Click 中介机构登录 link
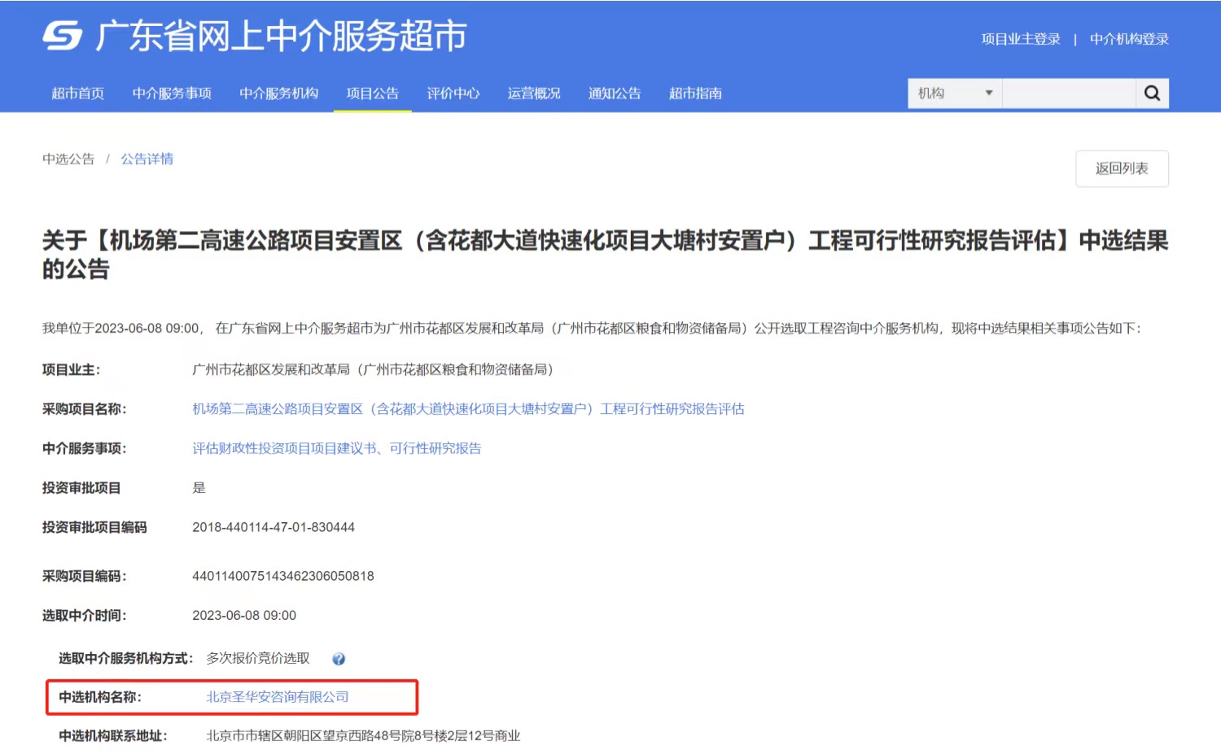 (1129, 39)
